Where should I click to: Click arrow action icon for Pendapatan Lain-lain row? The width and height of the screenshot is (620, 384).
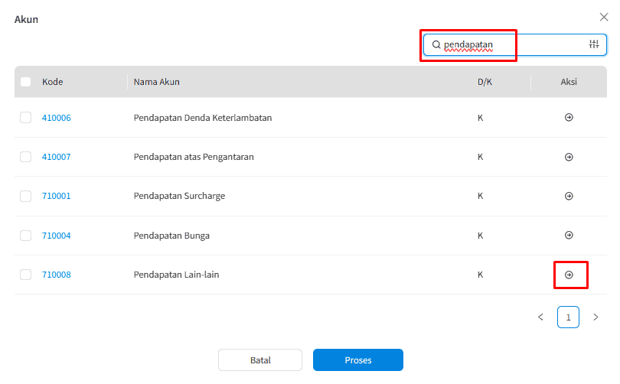click(x=569, y=275)
